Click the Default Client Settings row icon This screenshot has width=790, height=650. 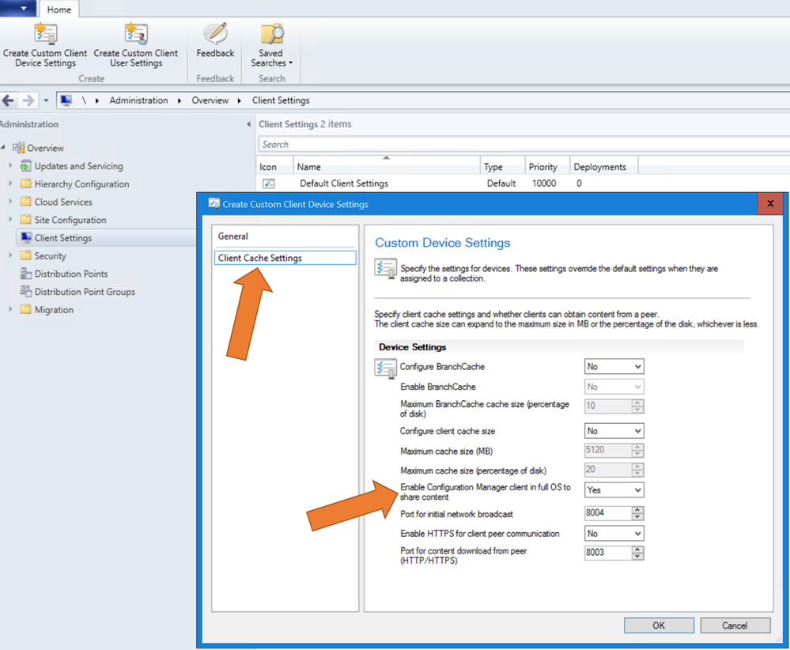[x=269, y=183]
